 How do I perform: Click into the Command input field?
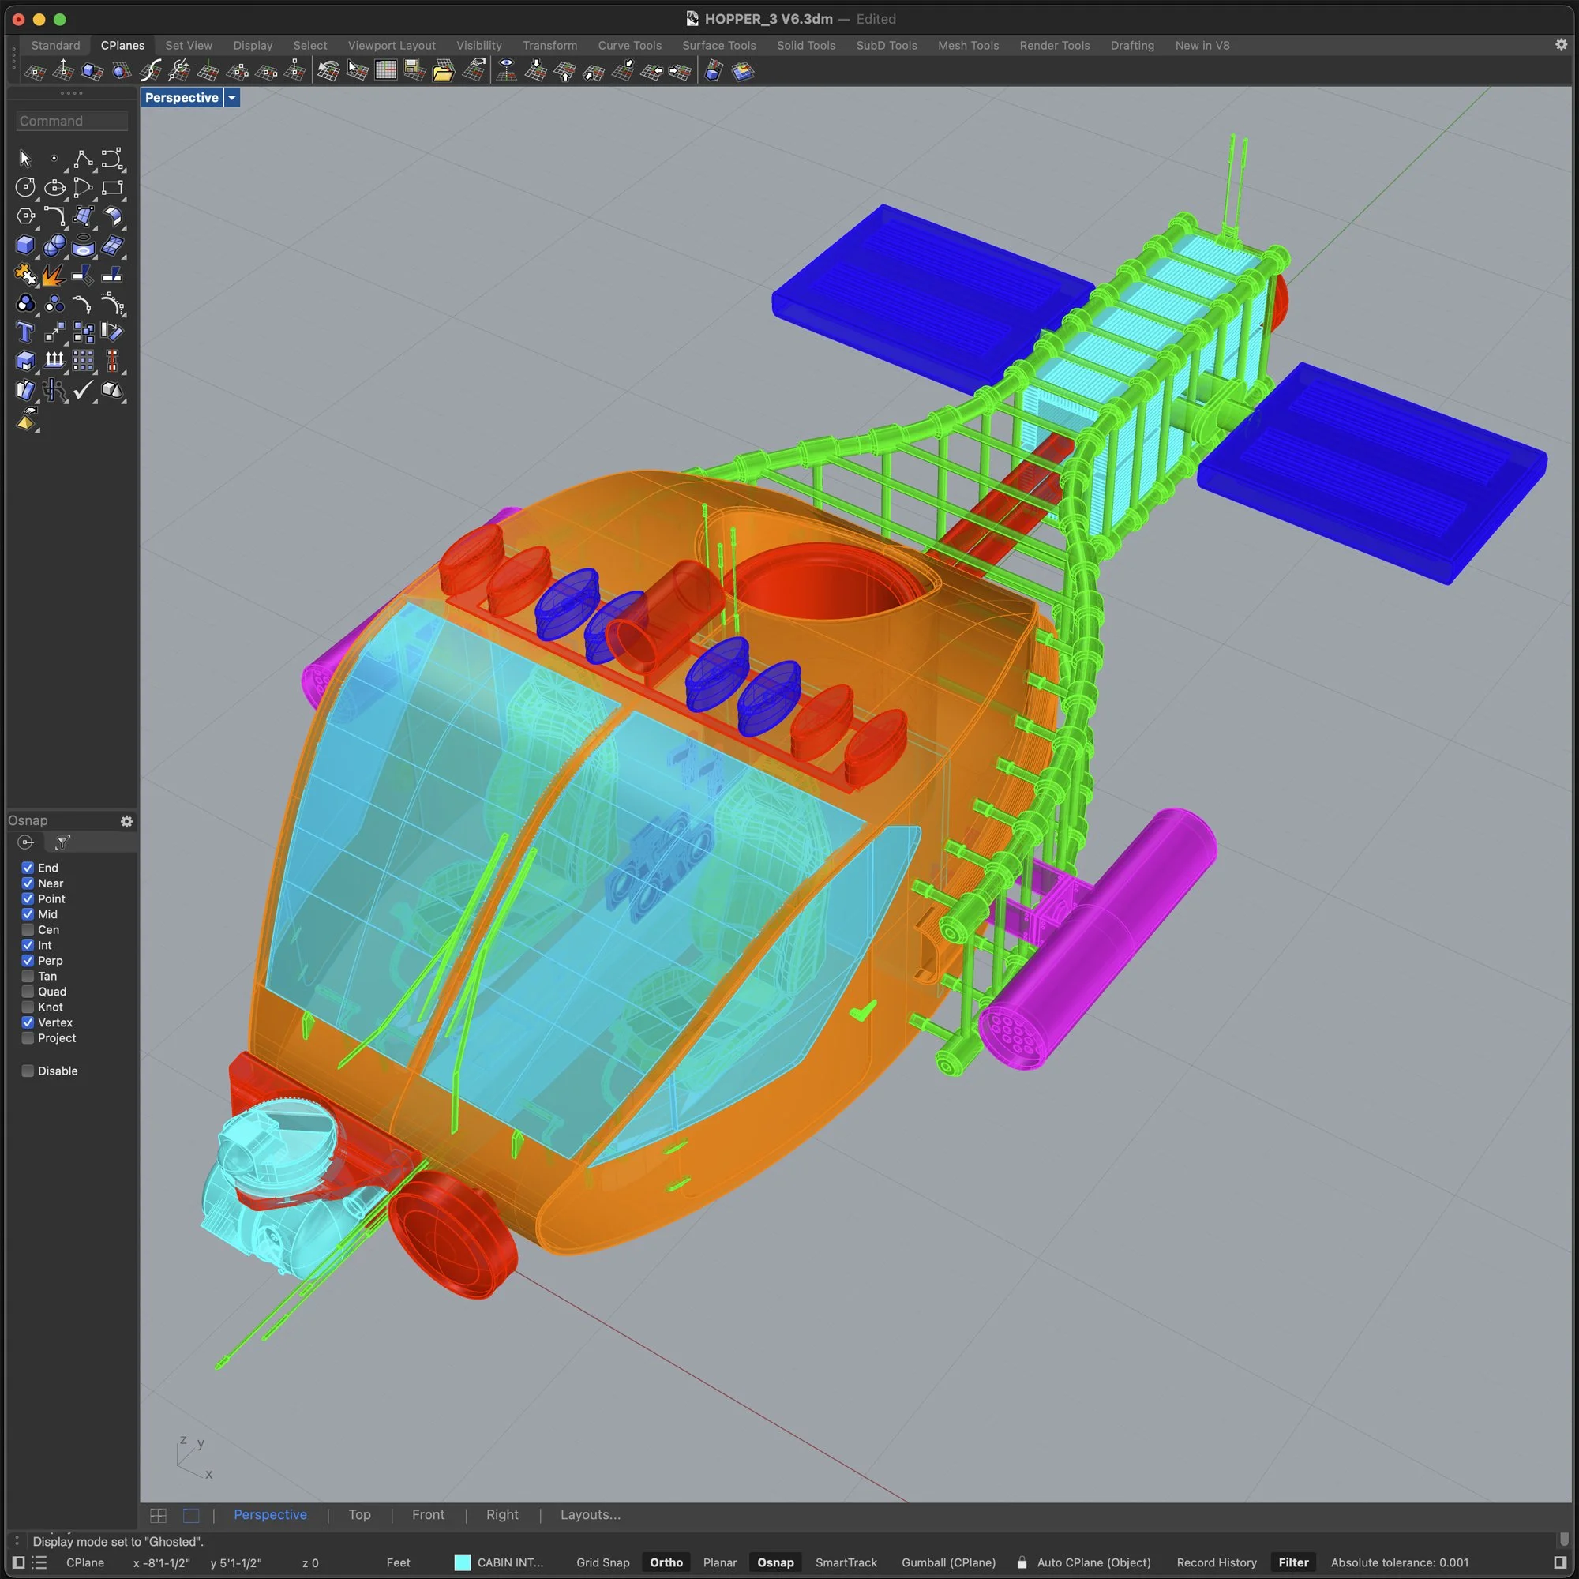click(x=72, y=121)
